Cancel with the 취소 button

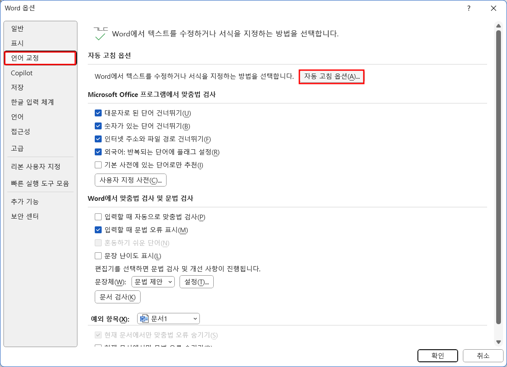tap(483, 356)
